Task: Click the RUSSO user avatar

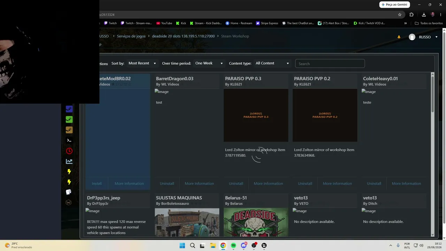Action: (412, 37)
